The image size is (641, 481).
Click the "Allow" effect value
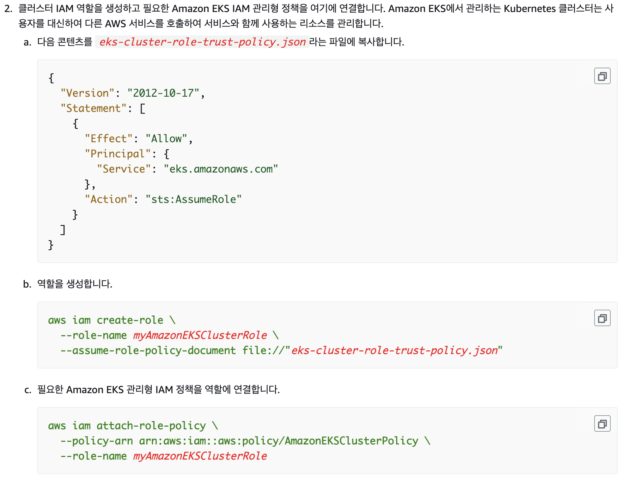[166, 139]
